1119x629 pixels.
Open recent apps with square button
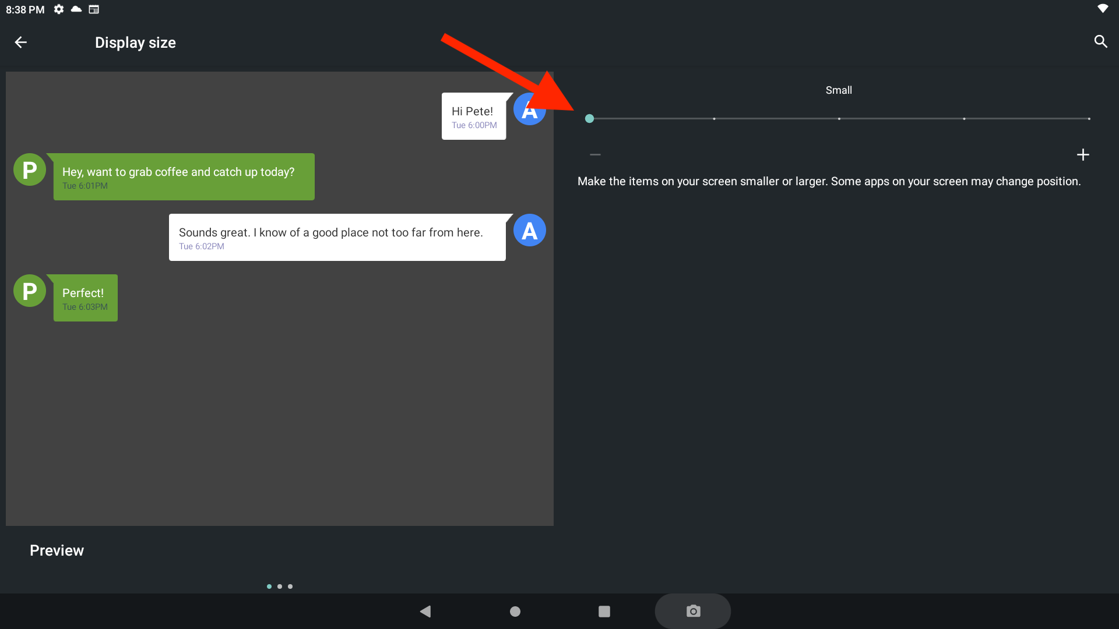tap(604, 611)
